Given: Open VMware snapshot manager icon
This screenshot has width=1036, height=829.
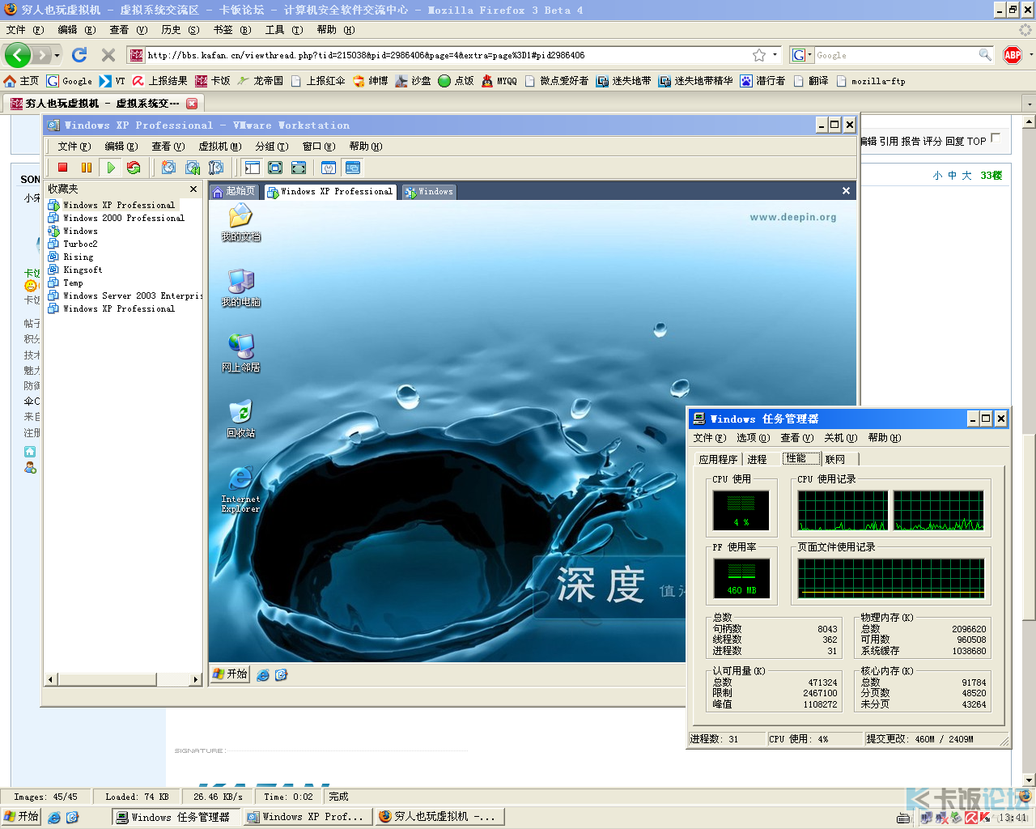Looking at the screenshot, I should click(216, 168).
